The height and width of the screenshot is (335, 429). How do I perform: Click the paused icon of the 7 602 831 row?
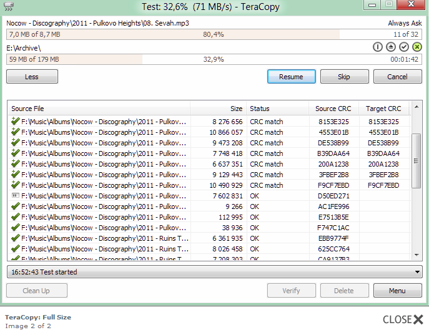click(x=16, y=196)
